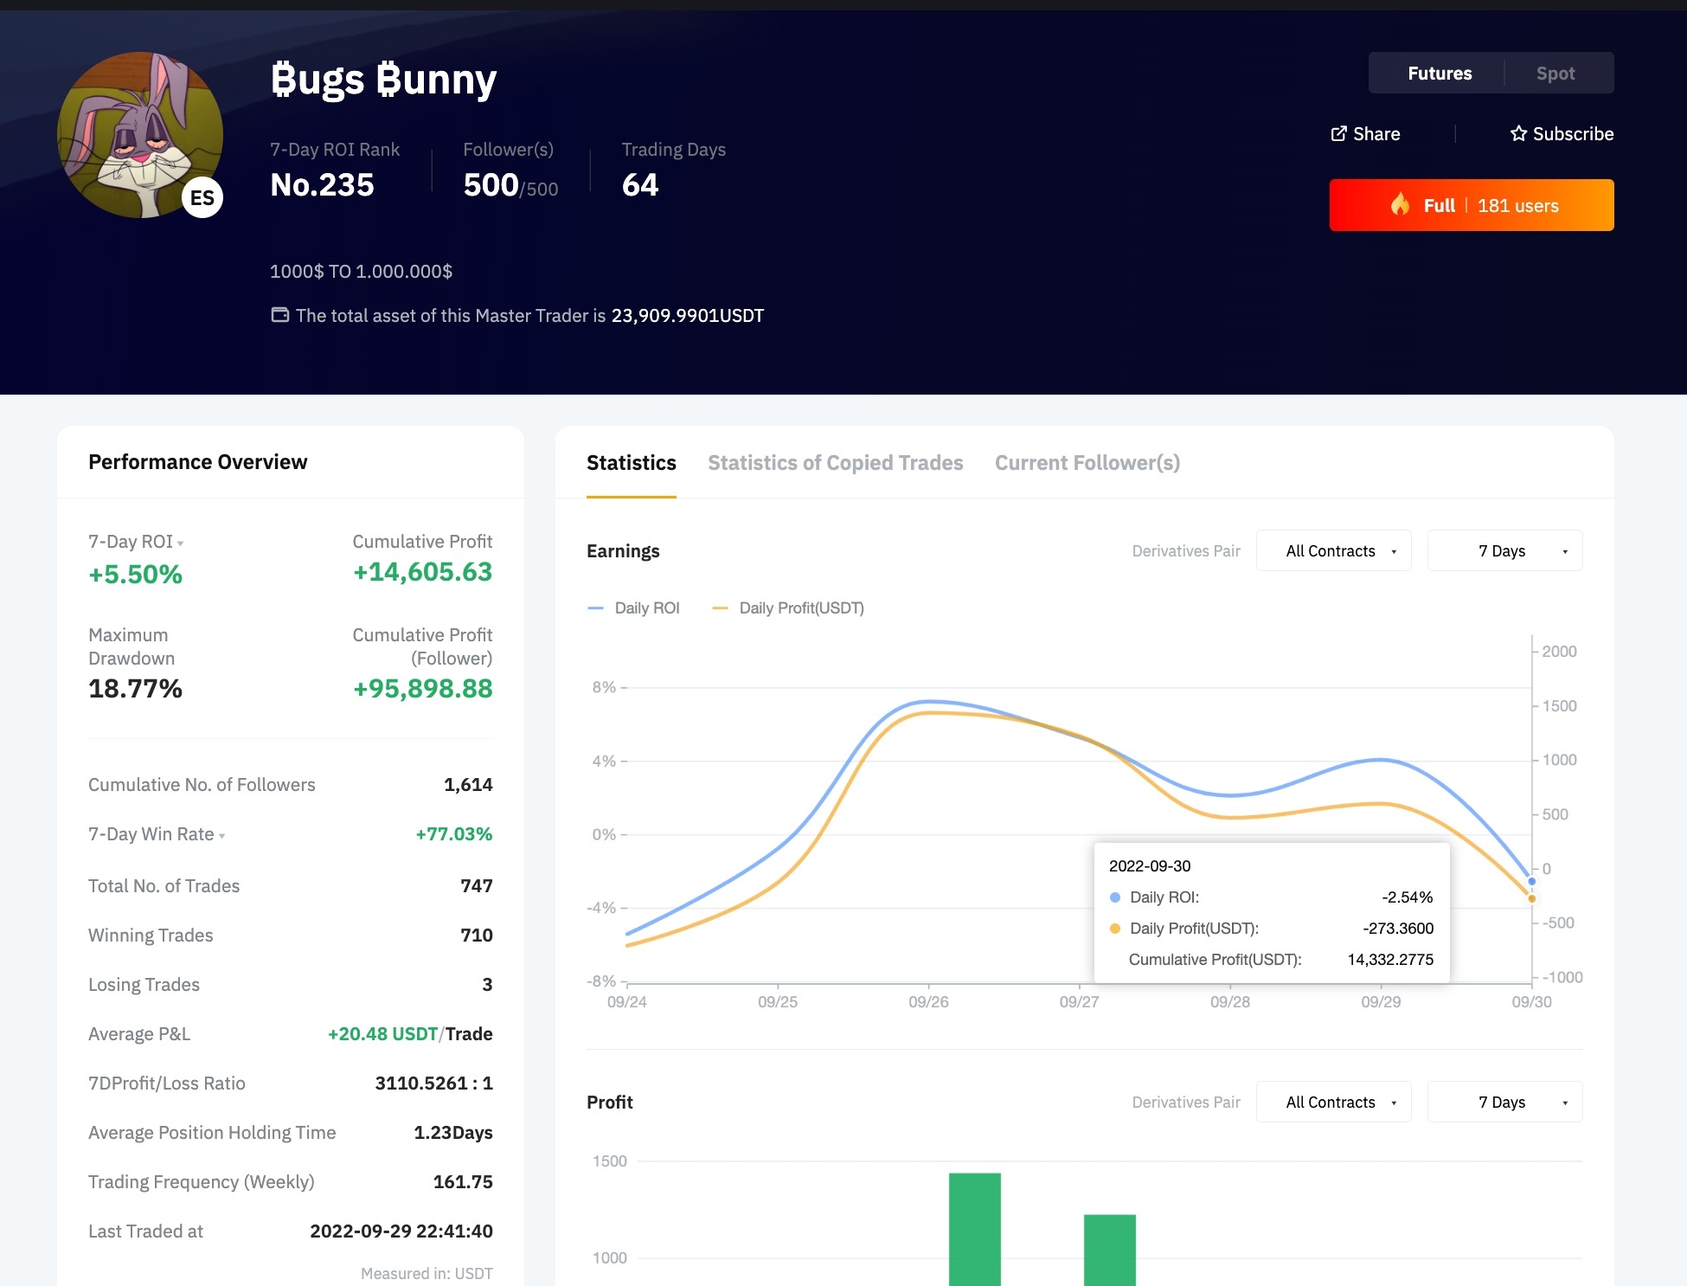Click the wallet icon beside total asset
This screenshot has height=1286, width=1687.
[279, 315]
